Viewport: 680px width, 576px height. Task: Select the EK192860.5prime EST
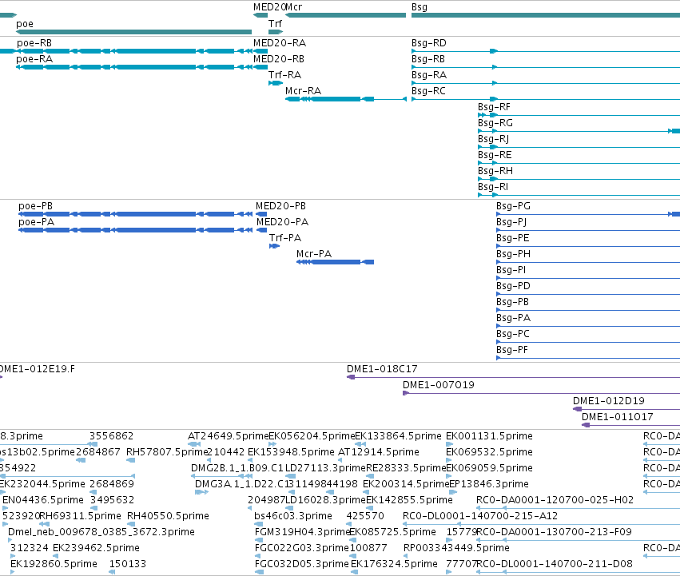click(54, 564)
